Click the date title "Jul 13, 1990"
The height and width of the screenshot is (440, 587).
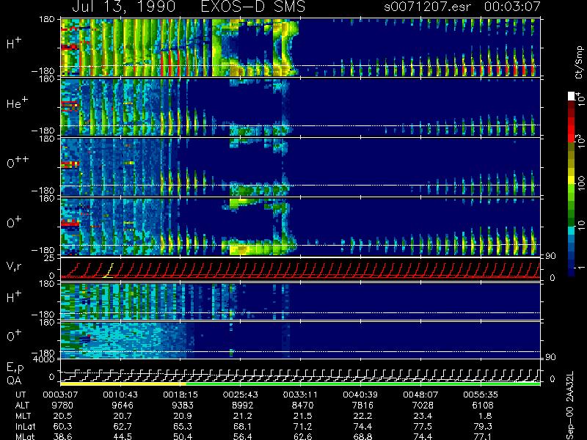[x=123, y=7]
